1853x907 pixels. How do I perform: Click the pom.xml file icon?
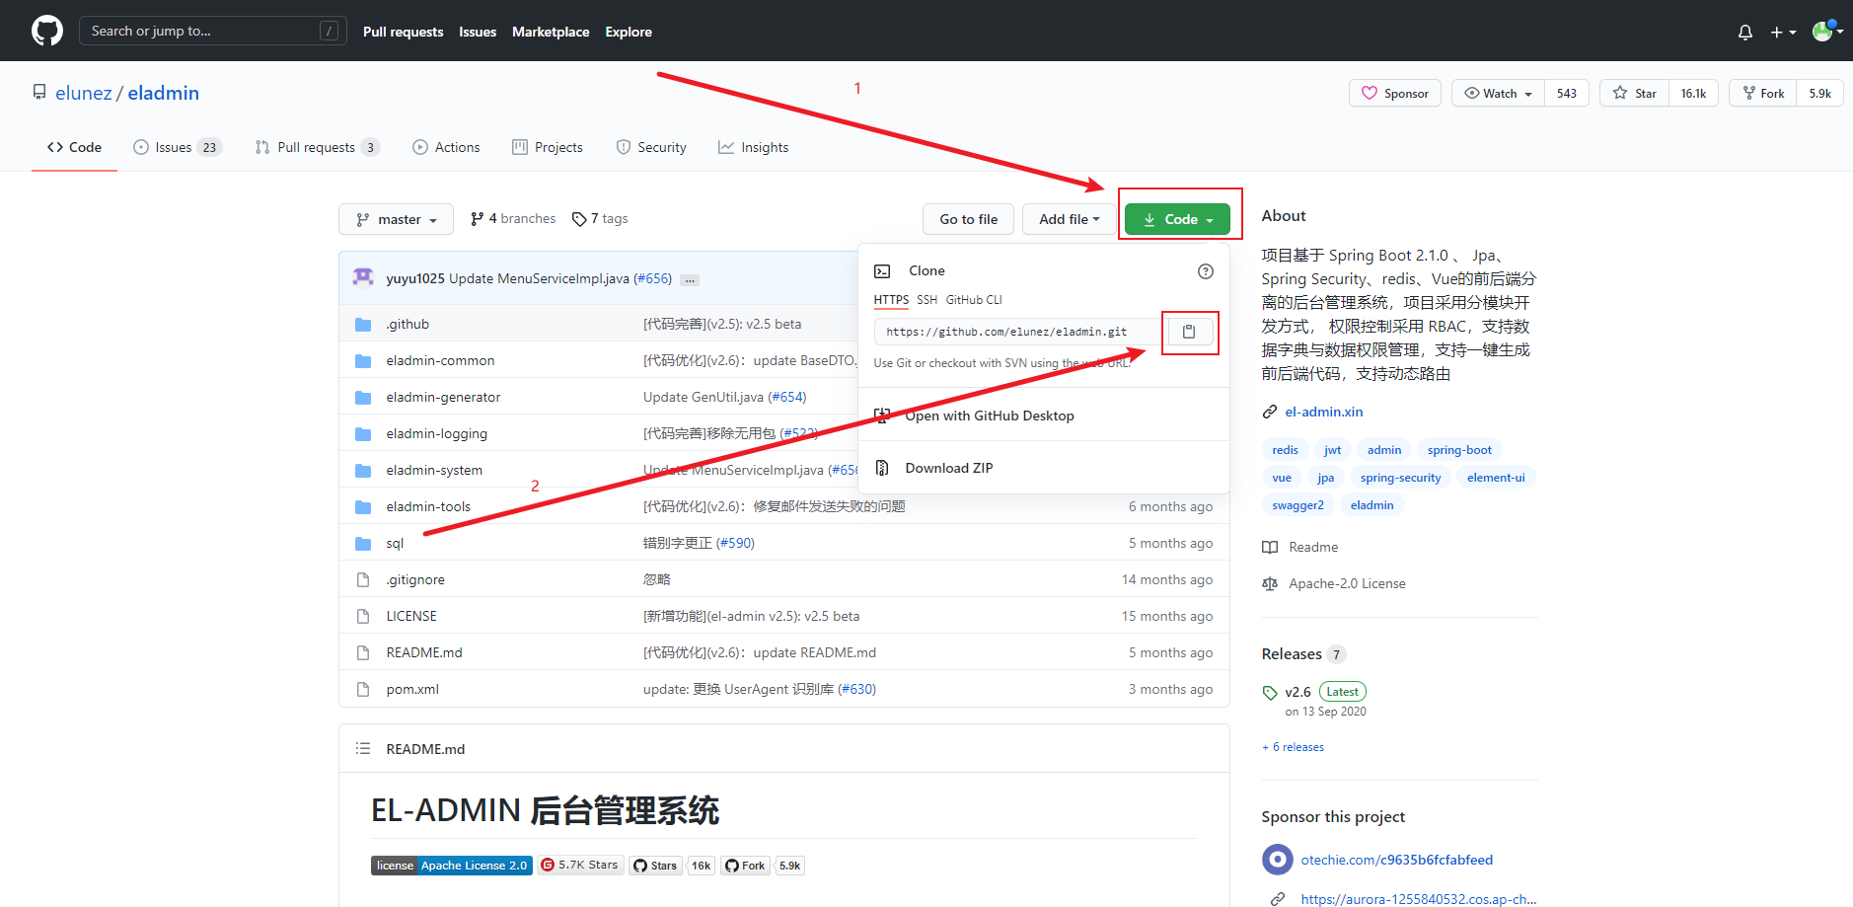click(363, 689)
